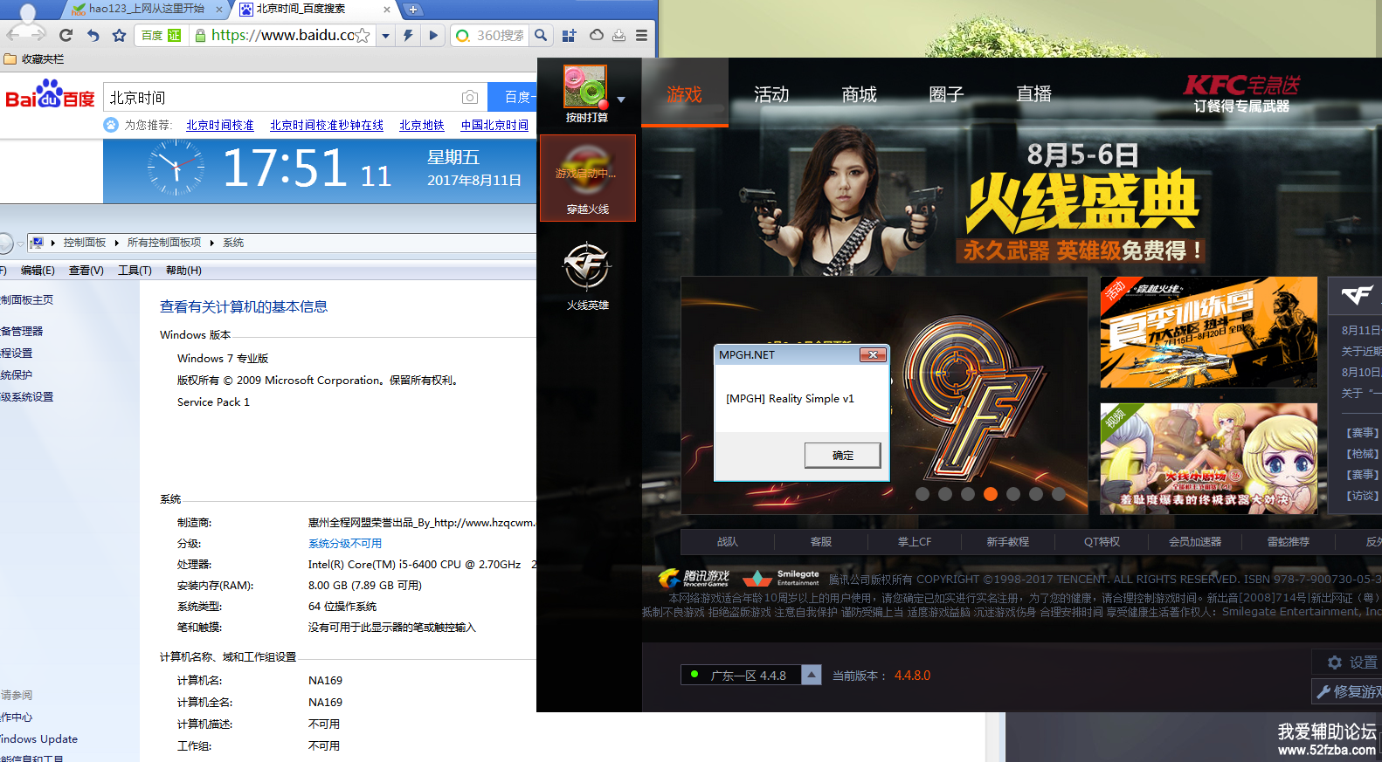
Task: Open the 圈子 tab in launcher
Action: [x=946, y=94]
